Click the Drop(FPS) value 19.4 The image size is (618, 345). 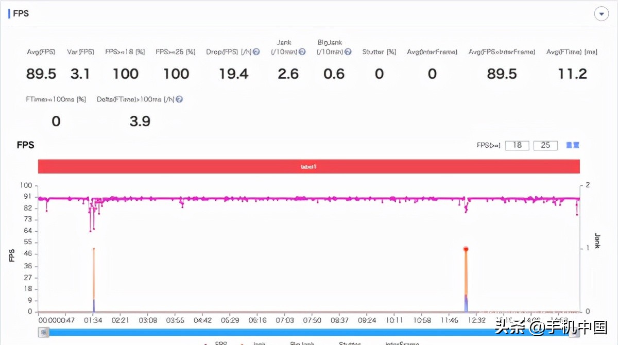[234, 74]
